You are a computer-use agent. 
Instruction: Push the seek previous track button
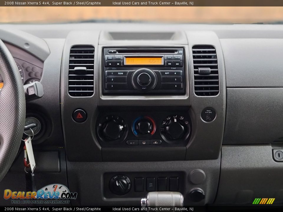[110, 64]
